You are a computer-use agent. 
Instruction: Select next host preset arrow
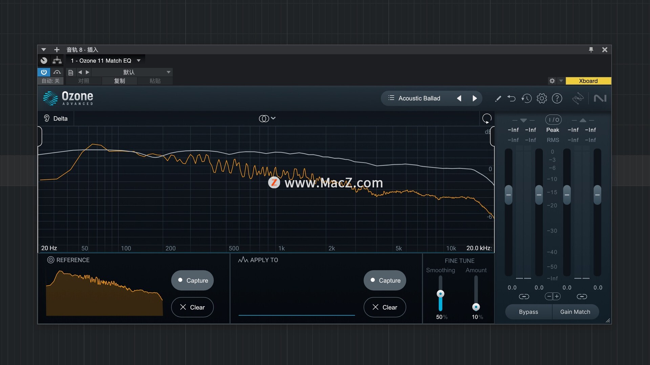88,72
